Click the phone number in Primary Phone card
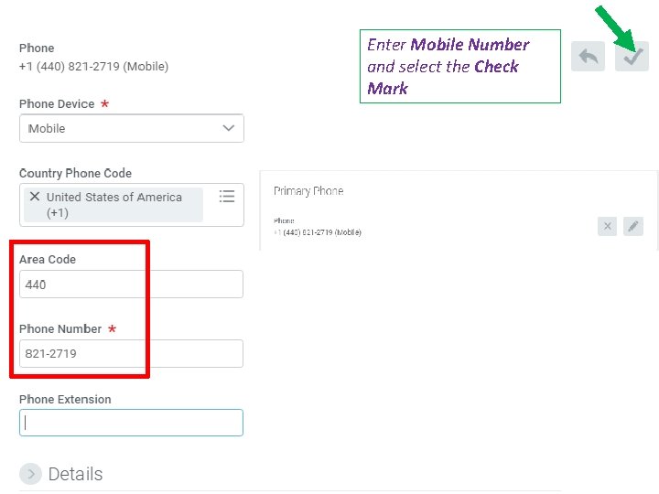This screenshot has height=494, width=659. tap(319, 232)
